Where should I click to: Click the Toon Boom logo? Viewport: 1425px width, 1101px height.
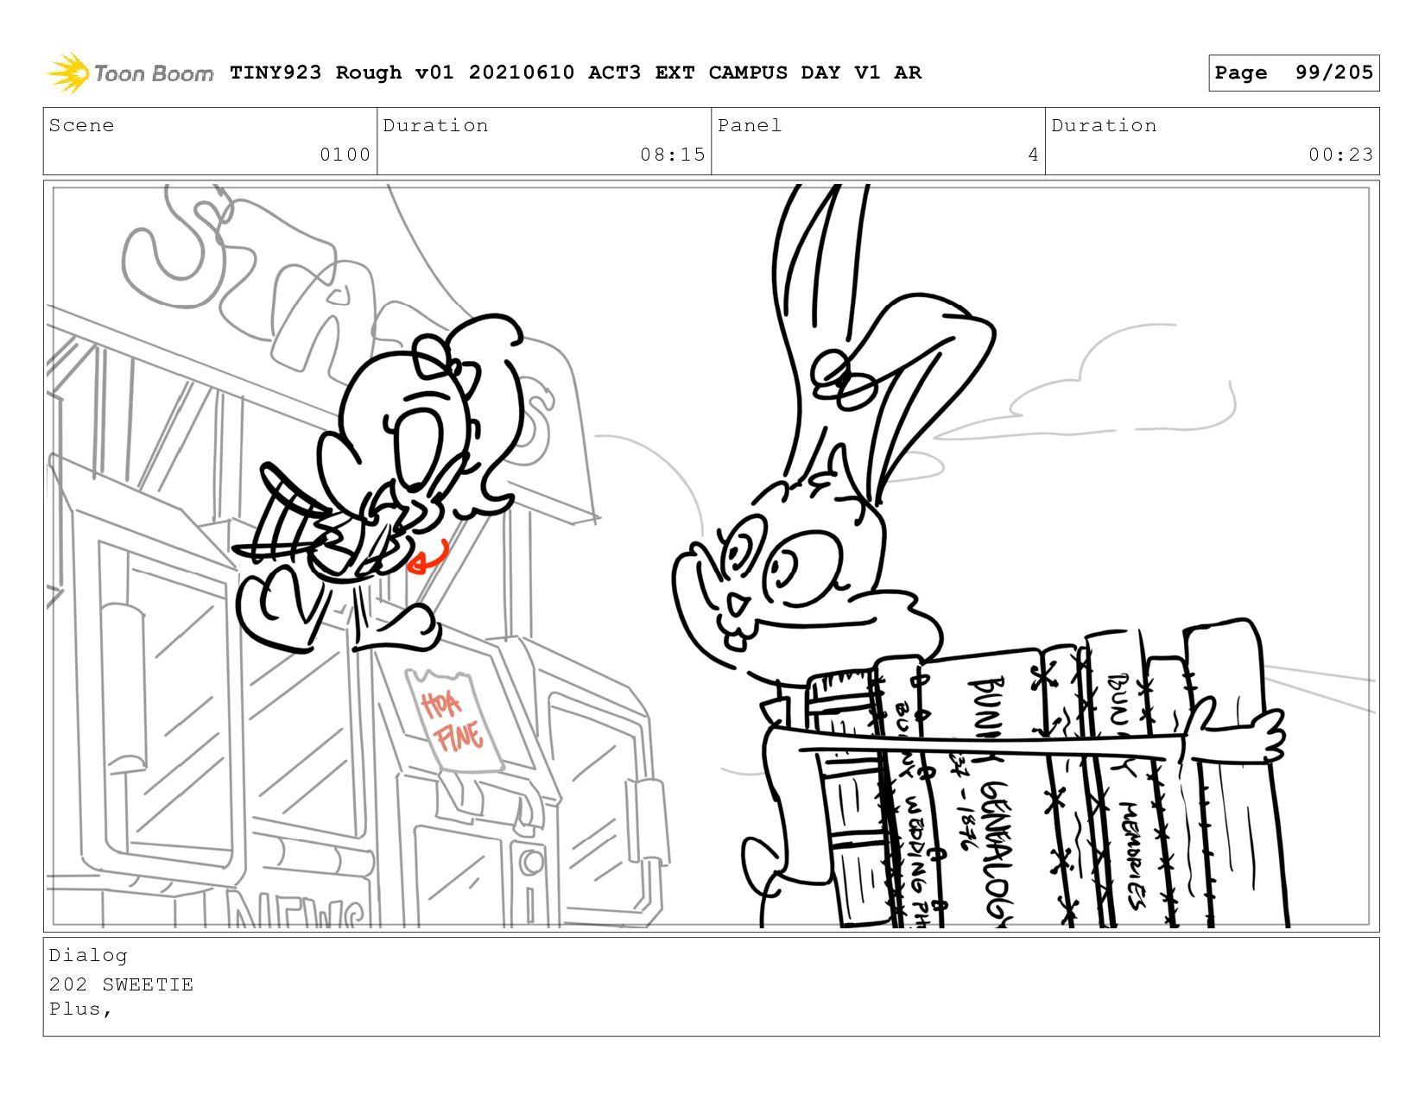[130, 73]
